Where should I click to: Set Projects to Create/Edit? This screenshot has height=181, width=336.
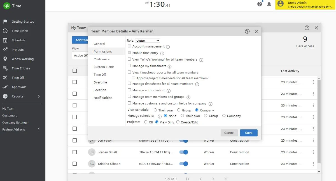178,122
